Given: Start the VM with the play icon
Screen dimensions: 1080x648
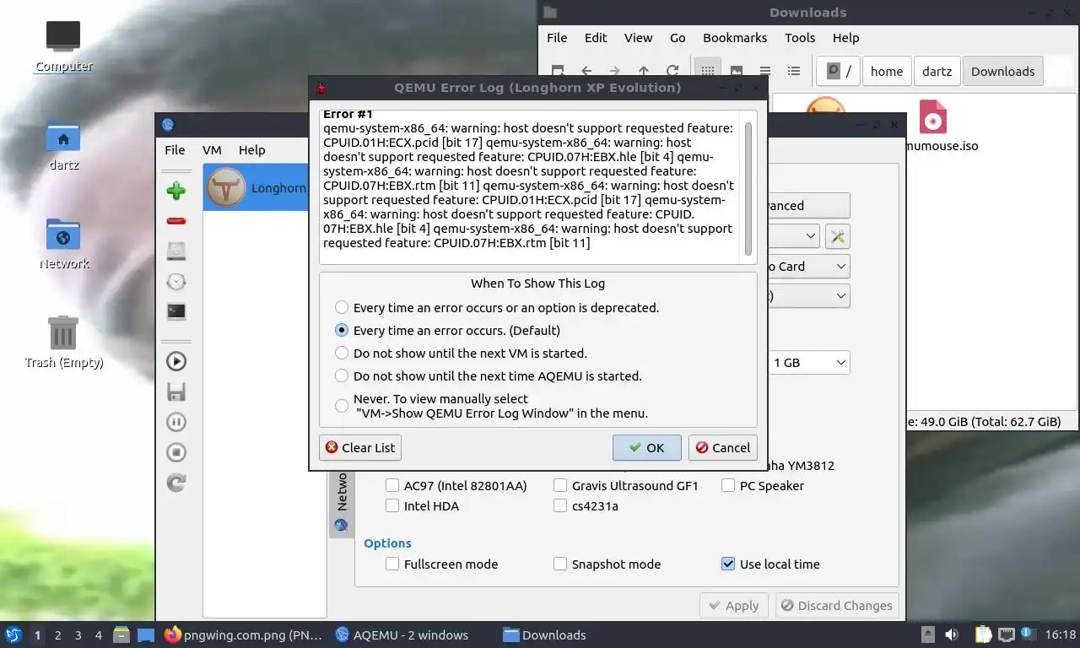Looking at the screenshot, I should (x=176, y=361).
